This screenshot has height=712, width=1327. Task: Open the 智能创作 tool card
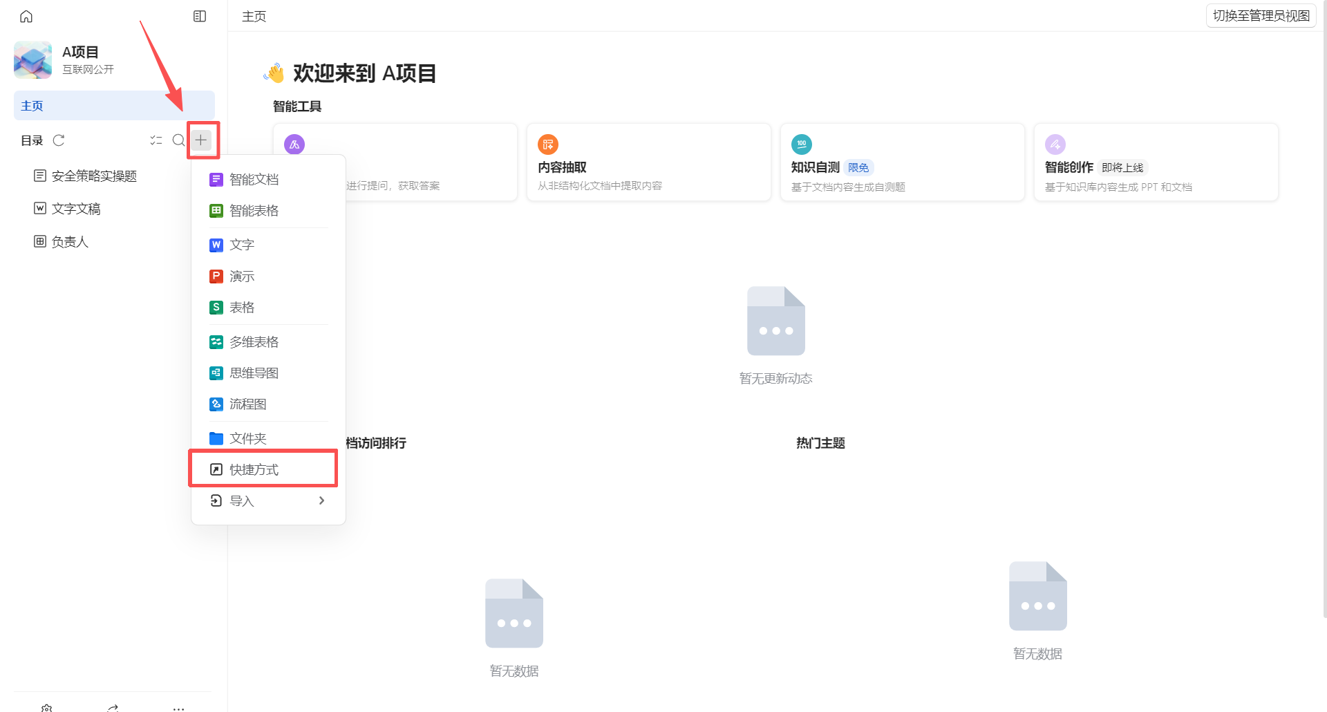(1156, 162)
